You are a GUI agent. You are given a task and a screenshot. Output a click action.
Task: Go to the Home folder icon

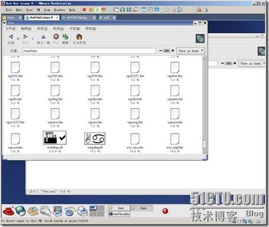point(79,37)
